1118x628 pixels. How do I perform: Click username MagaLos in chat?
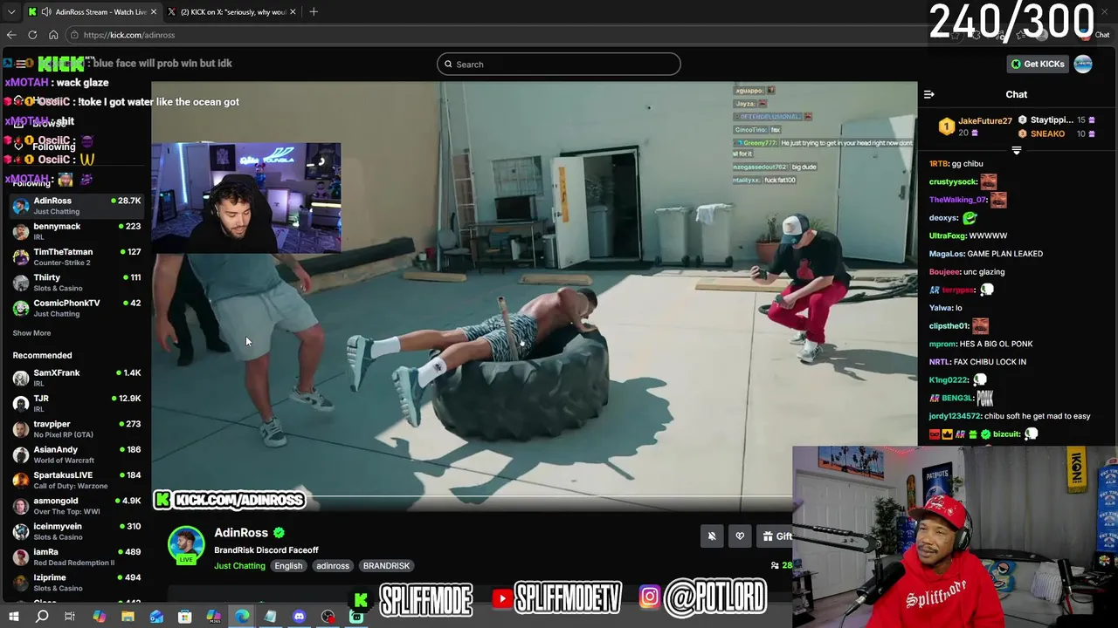[947, 254]
